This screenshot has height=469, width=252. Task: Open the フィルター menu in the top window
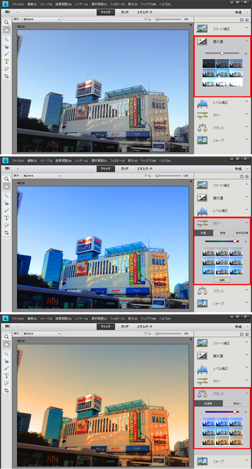[x=118, y=5]
